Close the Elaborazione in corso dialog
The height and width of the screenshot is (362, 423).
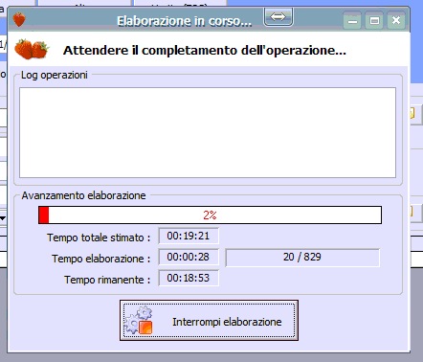[396, 21]
